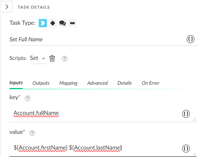Screen dimensions: 207x157
Task: Open the Advanced tab
Action: [x=98, y=83]
